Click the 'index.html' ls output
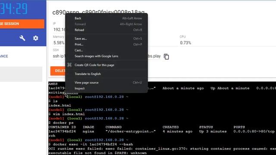 60,105
